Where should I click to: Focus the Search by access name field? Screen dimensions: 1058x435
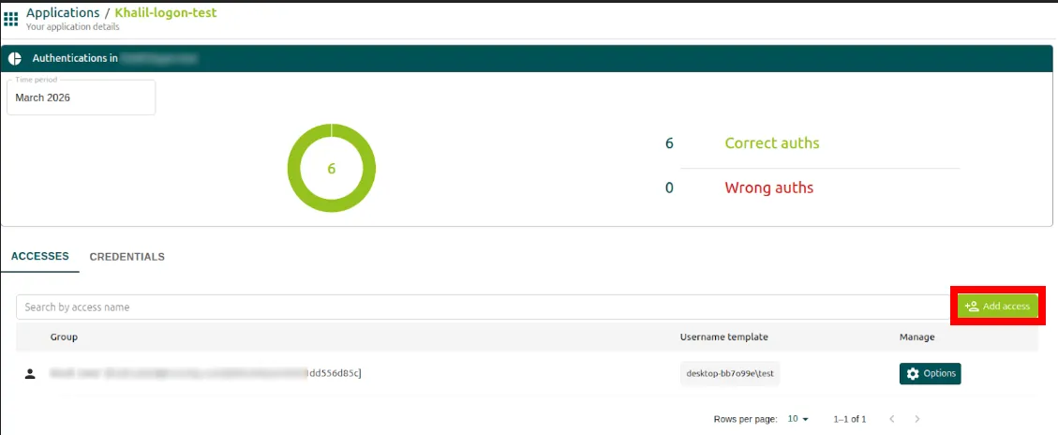tap(484, 307)
